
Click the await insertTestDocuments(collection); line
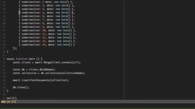coord(41,80)
